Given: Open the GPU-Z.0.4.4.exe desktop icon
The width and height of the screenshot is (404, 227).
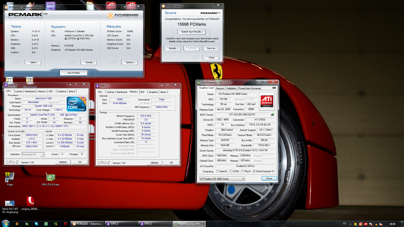Looking at the screenshot, I should coord(50,179).
